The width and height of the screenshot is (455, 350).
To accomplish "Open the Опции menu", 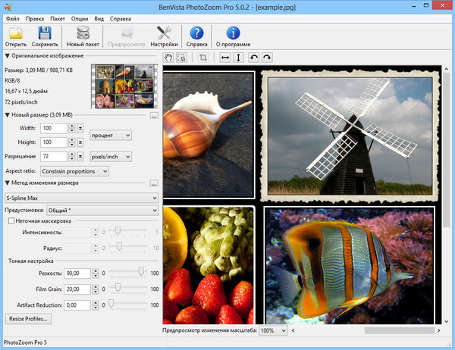I will (x=79, y=17).
